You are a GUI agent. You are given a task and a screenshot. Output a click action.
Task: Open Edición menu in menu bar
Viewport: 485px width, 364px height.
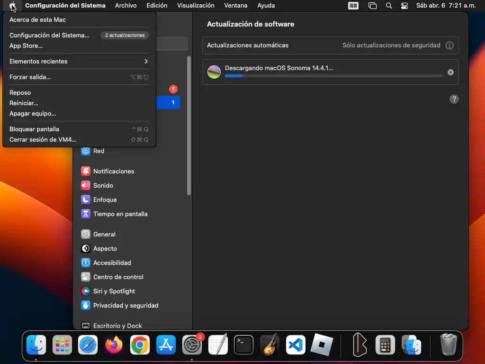157,6
